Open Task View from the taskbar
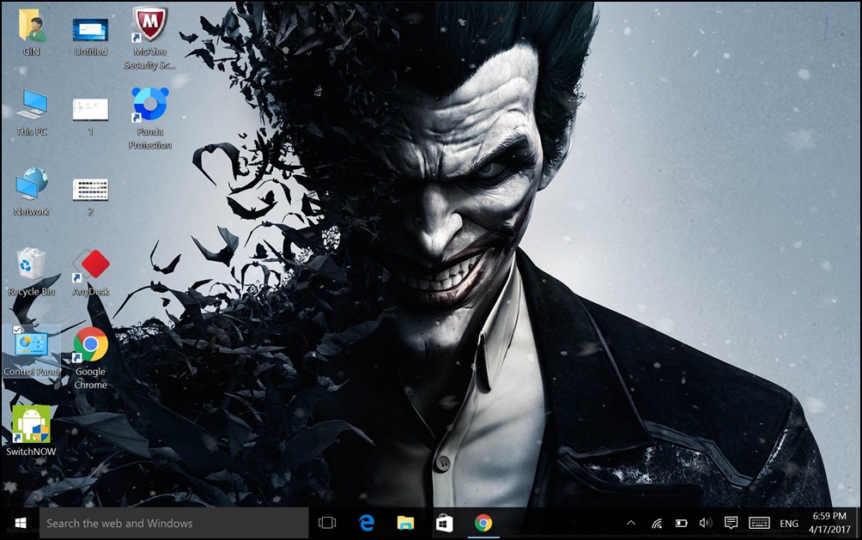The image size is (862, 540). (327, 523)
